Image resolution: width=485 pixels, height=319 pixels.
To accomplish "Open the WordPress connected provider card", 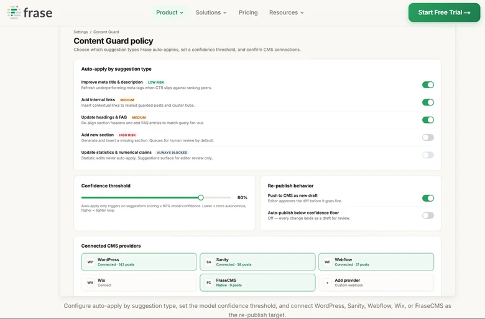I will [139, 262].
